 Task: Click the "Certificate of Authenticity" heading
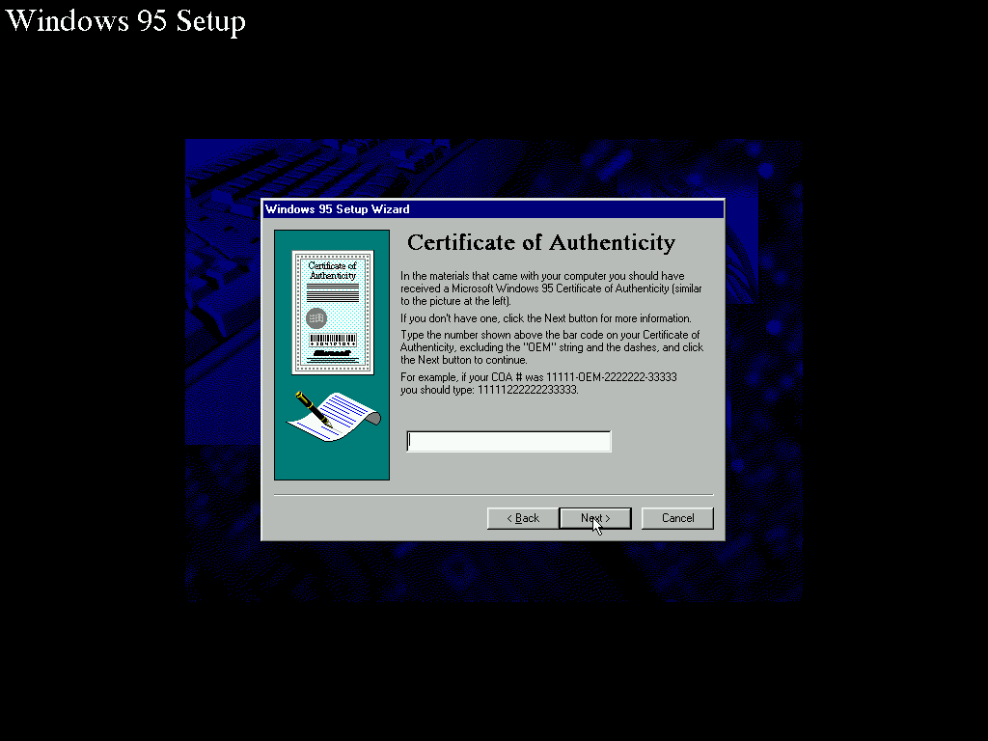click(x=540, y=242)
